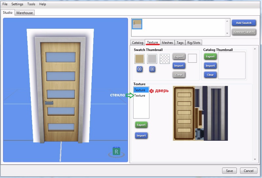Viewport: 262px width, 178px height.
Task: Click the empty white swatch preview box
Action: (x=192, y=58)
